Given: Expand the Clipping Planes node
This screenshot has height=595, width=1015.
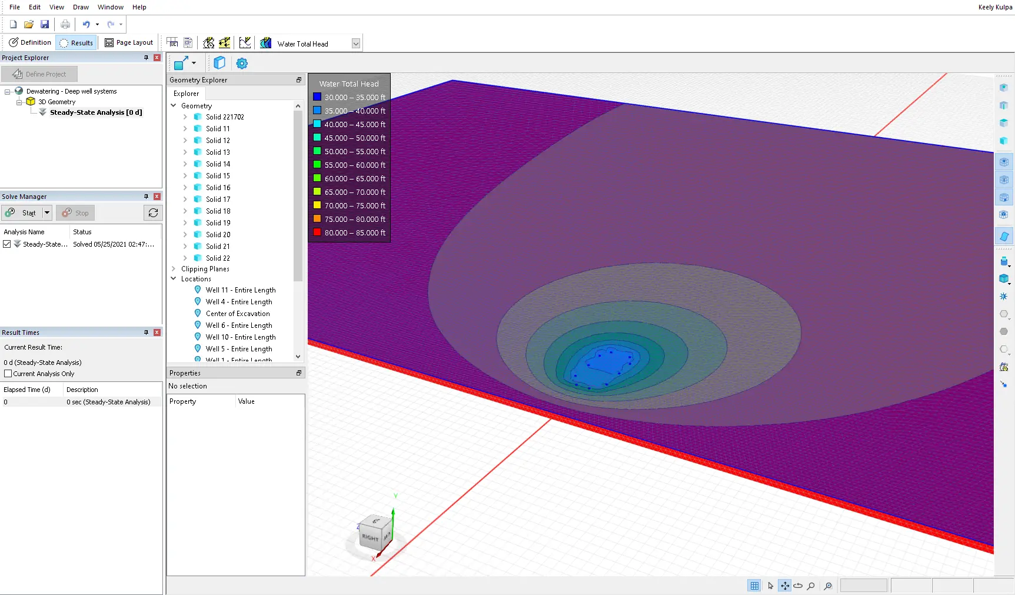Looking at the screenshot, I should pyautogui.click(x=174, y=269).
